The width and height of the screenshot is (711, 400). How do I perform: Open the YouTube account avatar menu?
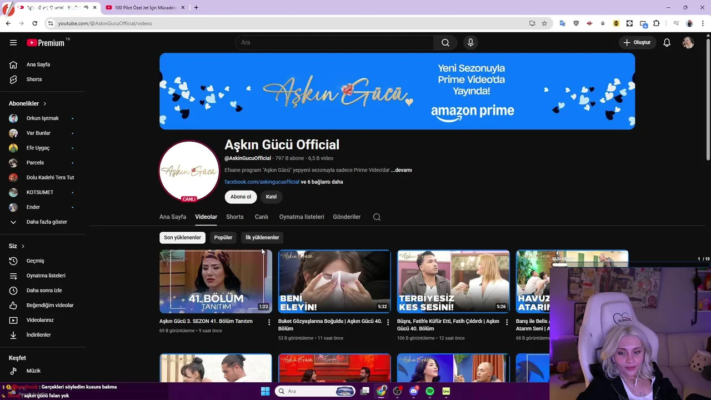(688, 42)
